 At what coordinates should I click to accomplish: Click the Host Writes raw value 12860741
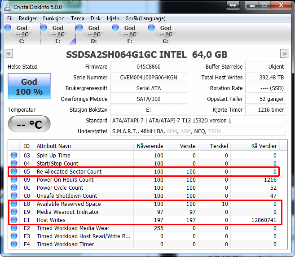(x=264, y=220)
